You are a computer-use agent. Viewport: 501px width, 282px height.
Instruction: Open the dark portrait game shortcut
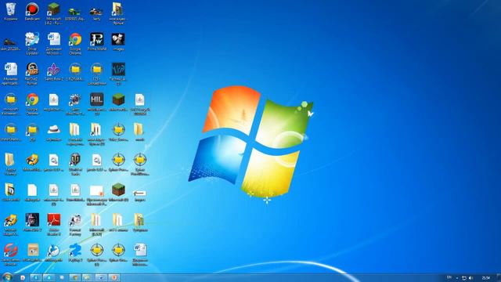(32, 219)
